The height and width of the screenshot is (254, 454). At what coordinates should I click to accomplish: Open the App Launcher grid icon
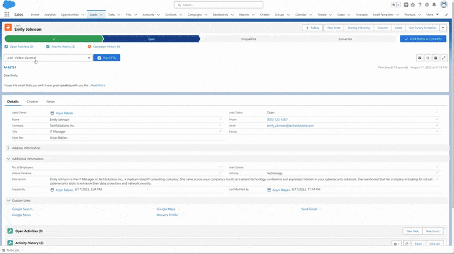[x=7, y=15]
